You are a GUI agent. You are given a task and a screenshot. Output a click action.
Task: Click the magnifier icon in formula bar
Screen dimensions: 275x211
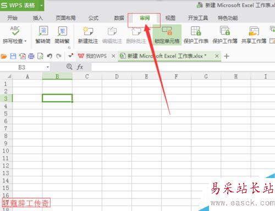tap(69, 66)
